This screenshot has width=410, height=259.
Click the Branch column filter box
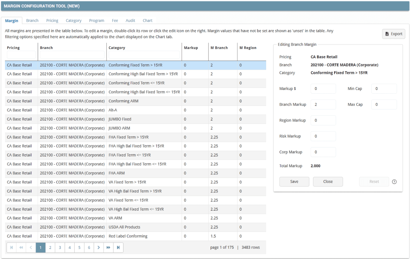click(72, 55)
